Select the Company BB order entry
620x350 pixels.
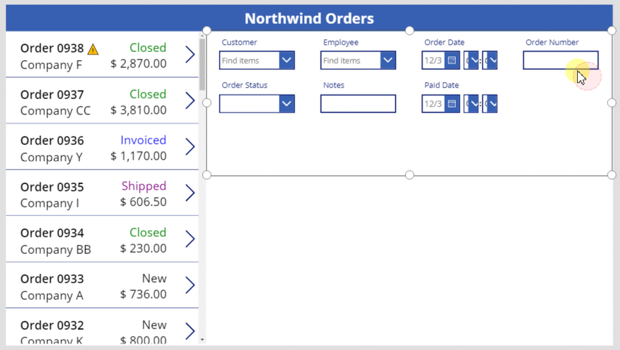(x=92, y=240)
